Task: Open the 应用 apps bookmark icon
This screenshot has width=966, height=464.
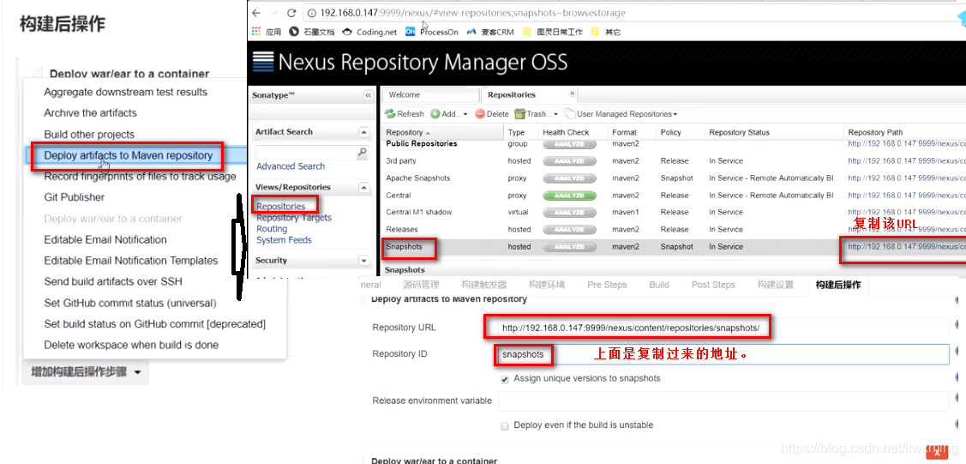Action: [x=257, y=32]
